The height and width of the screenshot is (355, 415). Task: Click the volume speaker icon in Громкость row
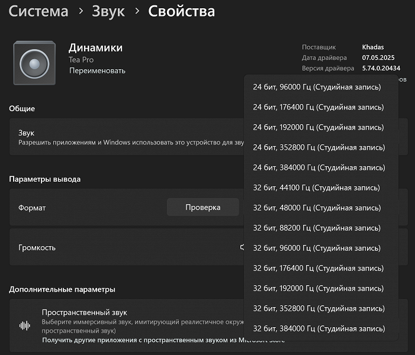(x=242, y=247)
